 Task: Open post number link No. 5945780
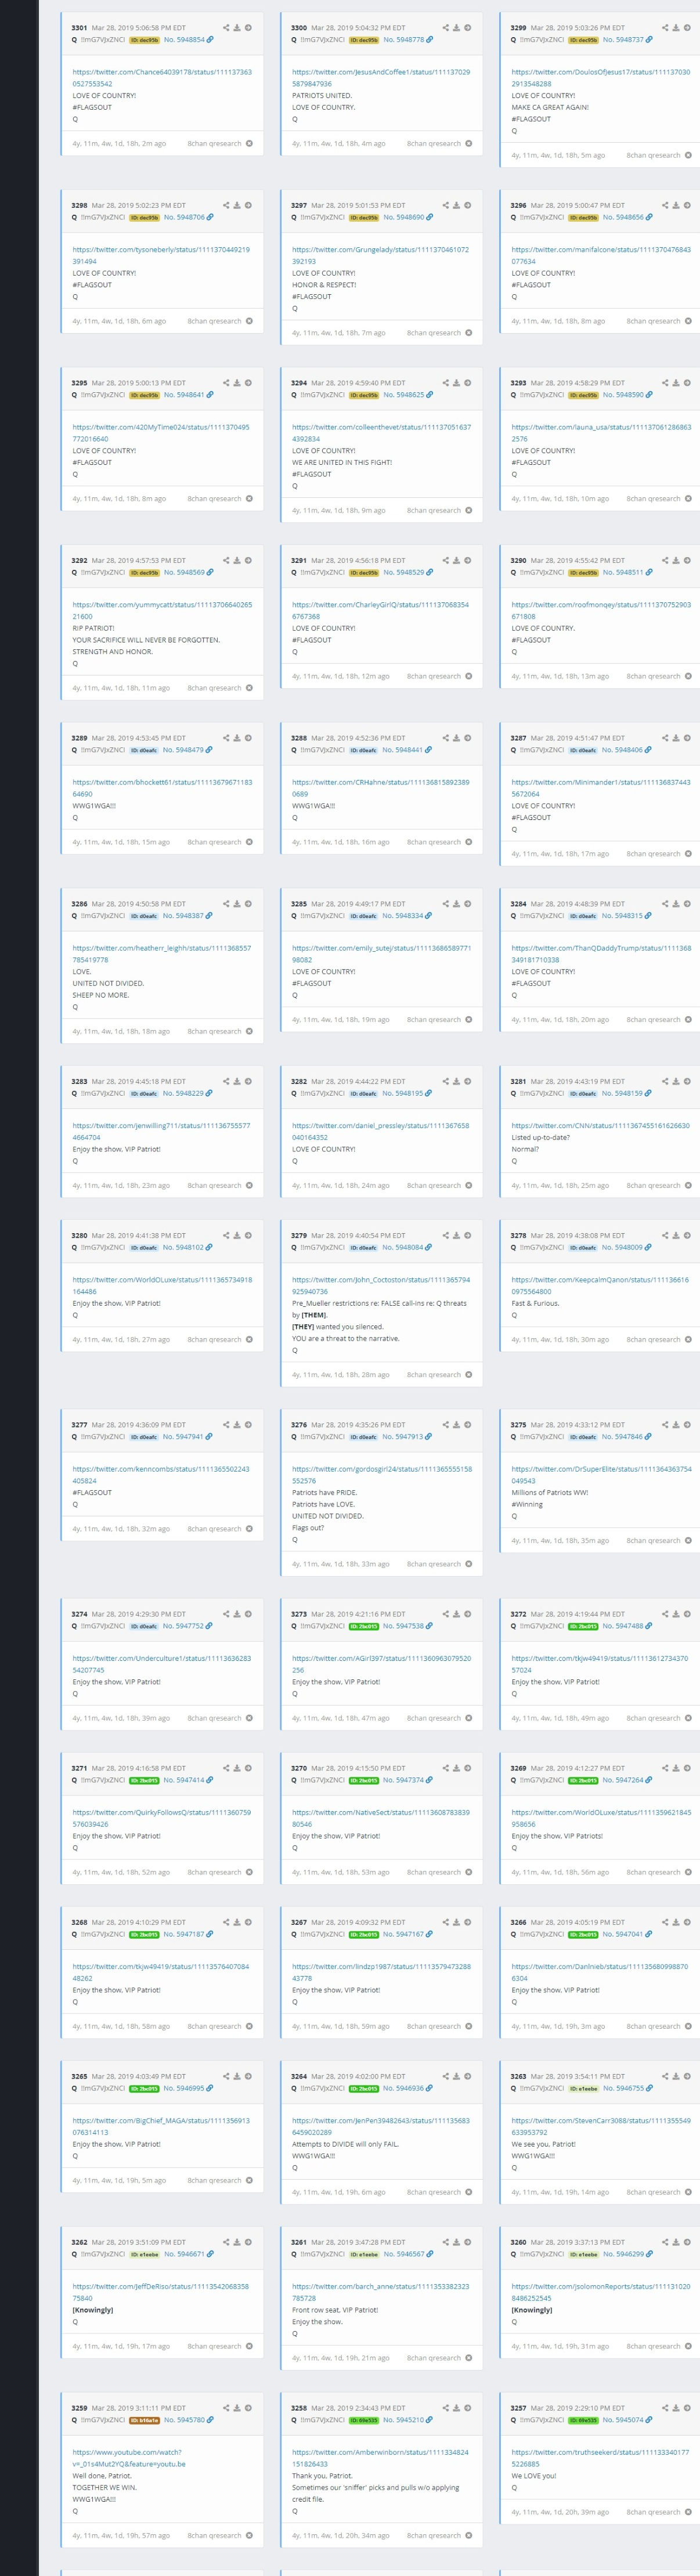pyautogui.click(x=184, y=2420)
